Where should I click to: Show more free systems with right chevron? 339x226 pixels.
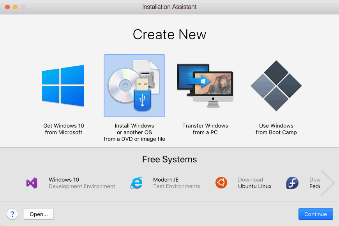coord(328,183)
